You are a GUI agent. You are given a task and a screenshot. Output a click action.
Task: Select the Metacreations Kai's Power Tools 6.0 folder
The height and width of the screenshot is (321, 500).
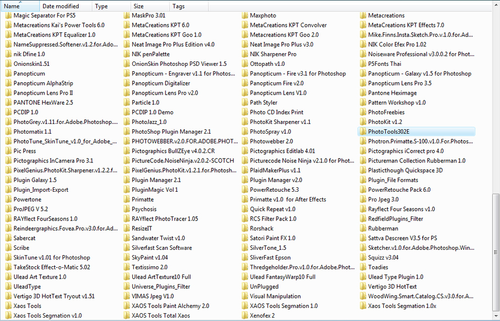(x=59, y=25)
